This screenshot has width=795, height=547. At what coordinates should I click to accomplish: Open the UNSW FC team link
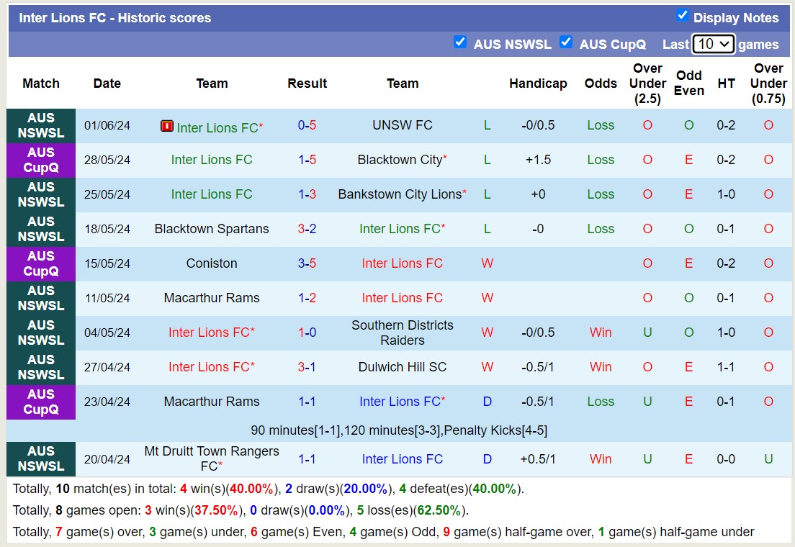click(402, 125)
